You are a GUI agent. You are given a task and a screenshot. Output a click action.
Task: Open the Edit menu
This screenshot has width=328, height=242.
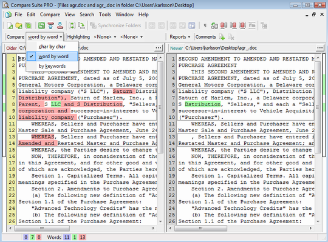click(31, 15)
